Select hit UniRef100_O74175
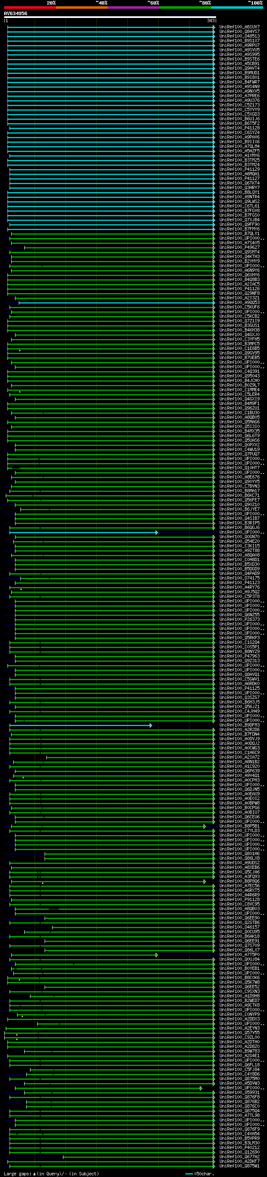 pyautogui.click(x=239, y=578)
